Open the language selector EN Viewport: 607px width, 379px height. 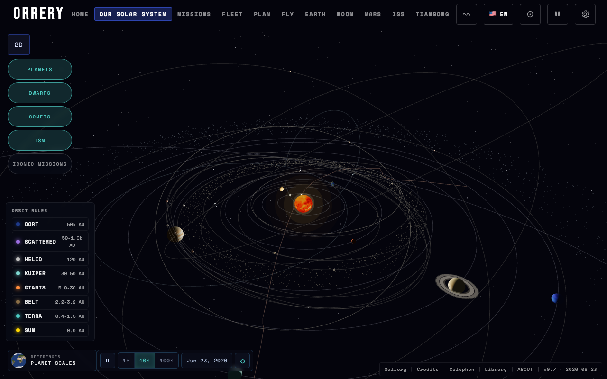(498, 14)
